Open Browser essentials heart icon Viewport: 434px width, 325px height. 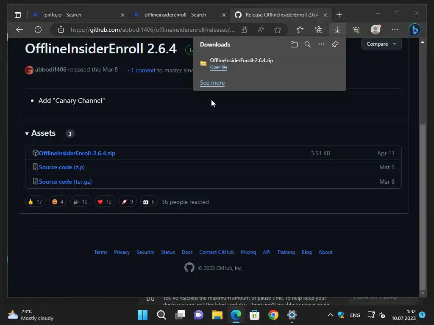tap(356, 30)
